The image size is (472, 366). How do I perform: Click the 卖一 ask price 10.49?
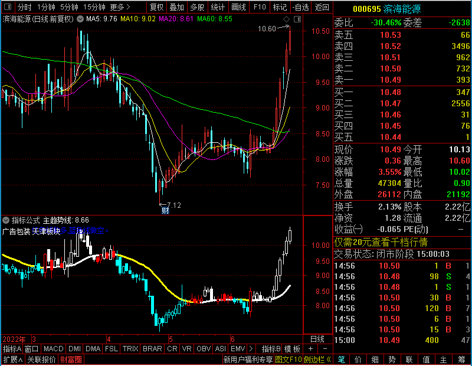click(391, 80)
